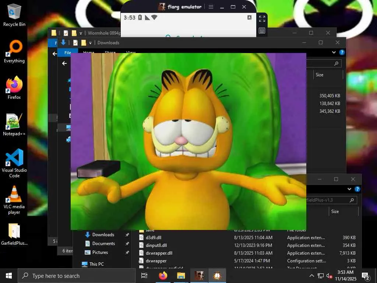Click the Size column header in GarfieldPlus window

tap(343, 212)
